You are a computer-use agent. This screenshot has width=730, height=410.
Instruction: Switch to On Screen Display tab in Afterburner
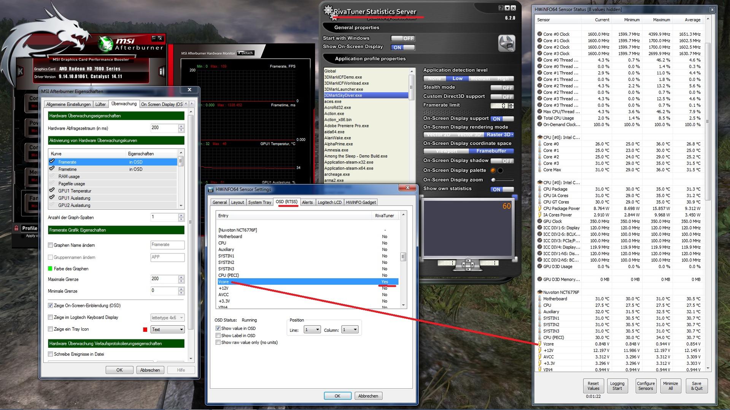(x=162, y=104)
